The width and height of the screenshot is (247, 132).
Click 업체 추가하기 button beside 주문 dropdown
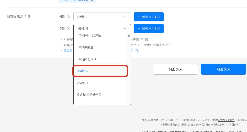[x=149, y=29]
